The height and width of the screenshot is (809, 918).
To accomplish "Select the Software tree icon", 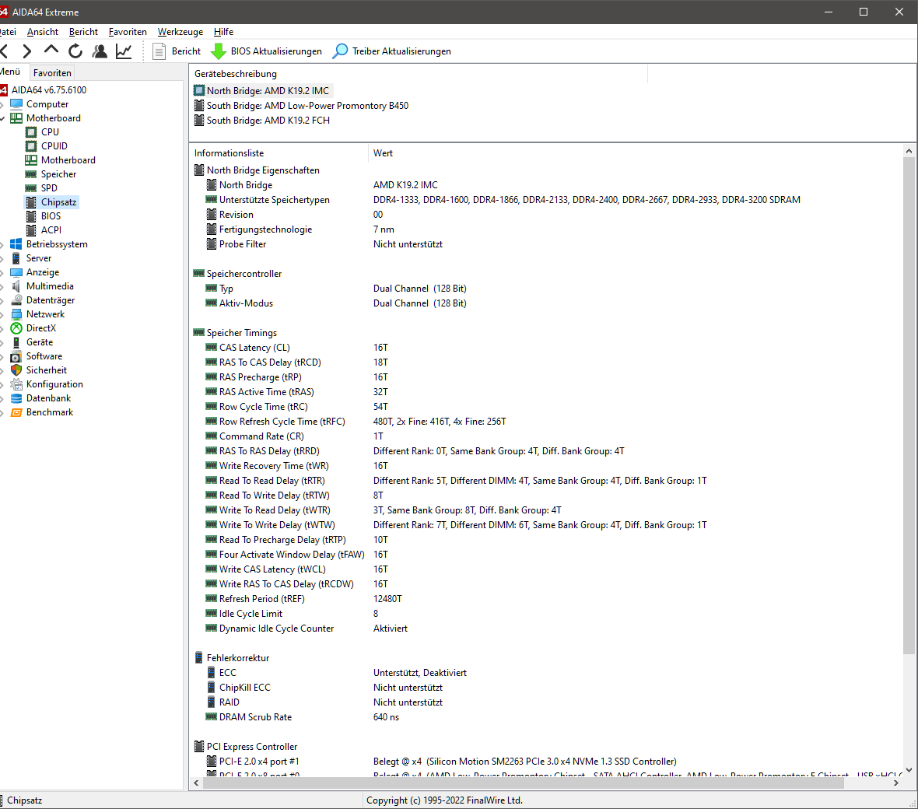I will 16,356.
